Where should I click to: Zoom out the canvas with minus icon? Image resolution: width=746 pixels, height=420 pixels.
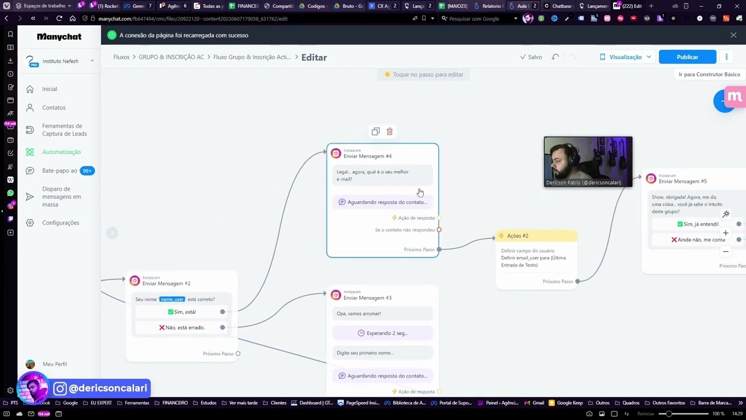coord(726,252)
